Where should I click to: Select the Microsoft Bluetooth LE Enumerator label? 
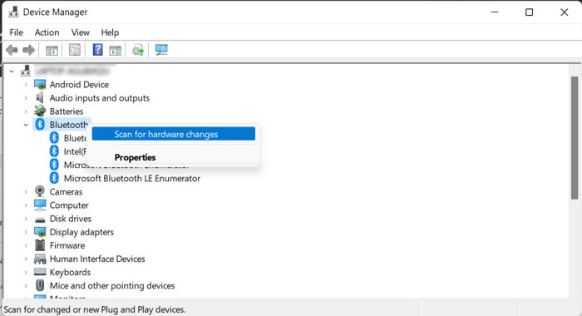tap(132, 178)
